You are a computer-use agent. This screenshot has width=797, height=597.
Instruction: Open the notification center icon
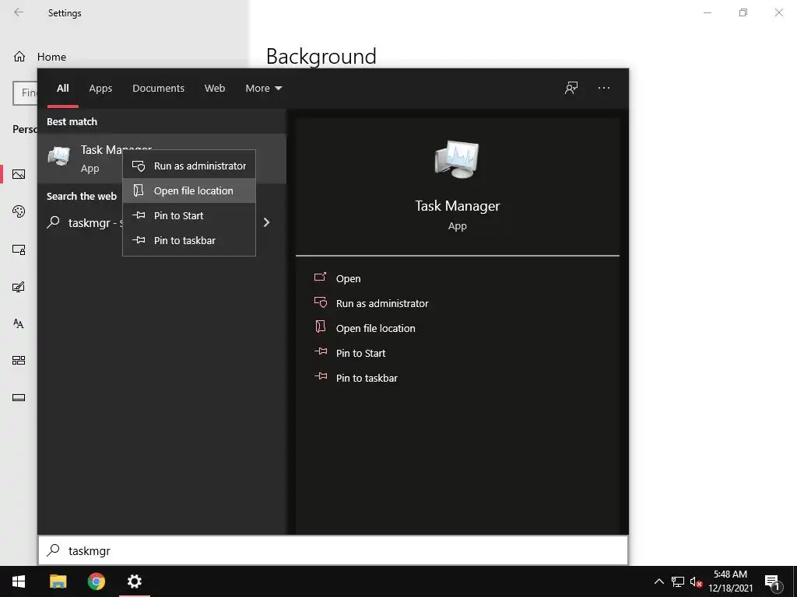[x=772, y=581]
